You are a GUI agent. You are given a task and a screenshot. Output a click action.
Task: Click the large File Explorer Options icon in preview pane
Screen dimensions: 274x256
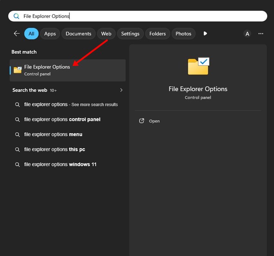click(x=198, y=66)
